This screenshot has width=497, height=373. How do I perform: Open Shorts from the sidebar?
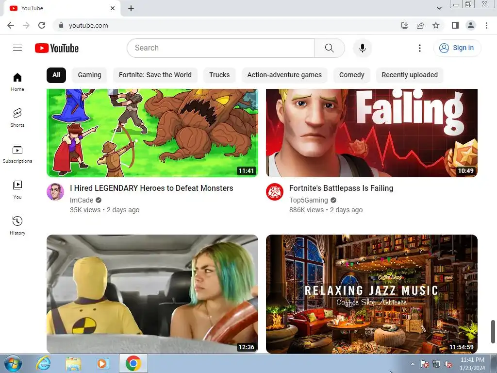point(17,118)
